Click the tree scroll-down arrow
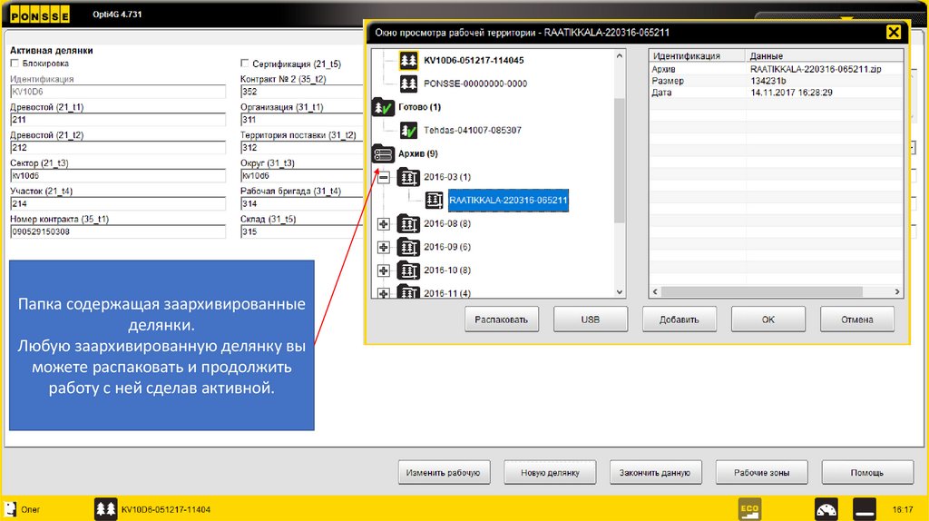Screen dimensions: 929x521 tap(619, 291)
